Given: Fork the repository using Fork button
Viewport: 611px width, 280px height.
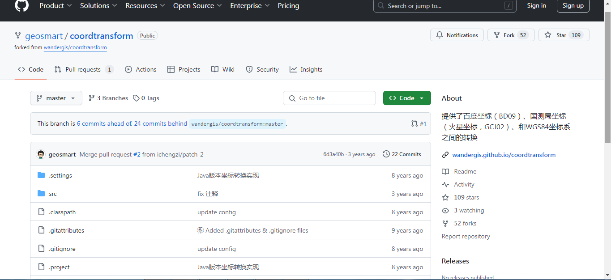Looking at the screenshot, I should tap(511, 35).
